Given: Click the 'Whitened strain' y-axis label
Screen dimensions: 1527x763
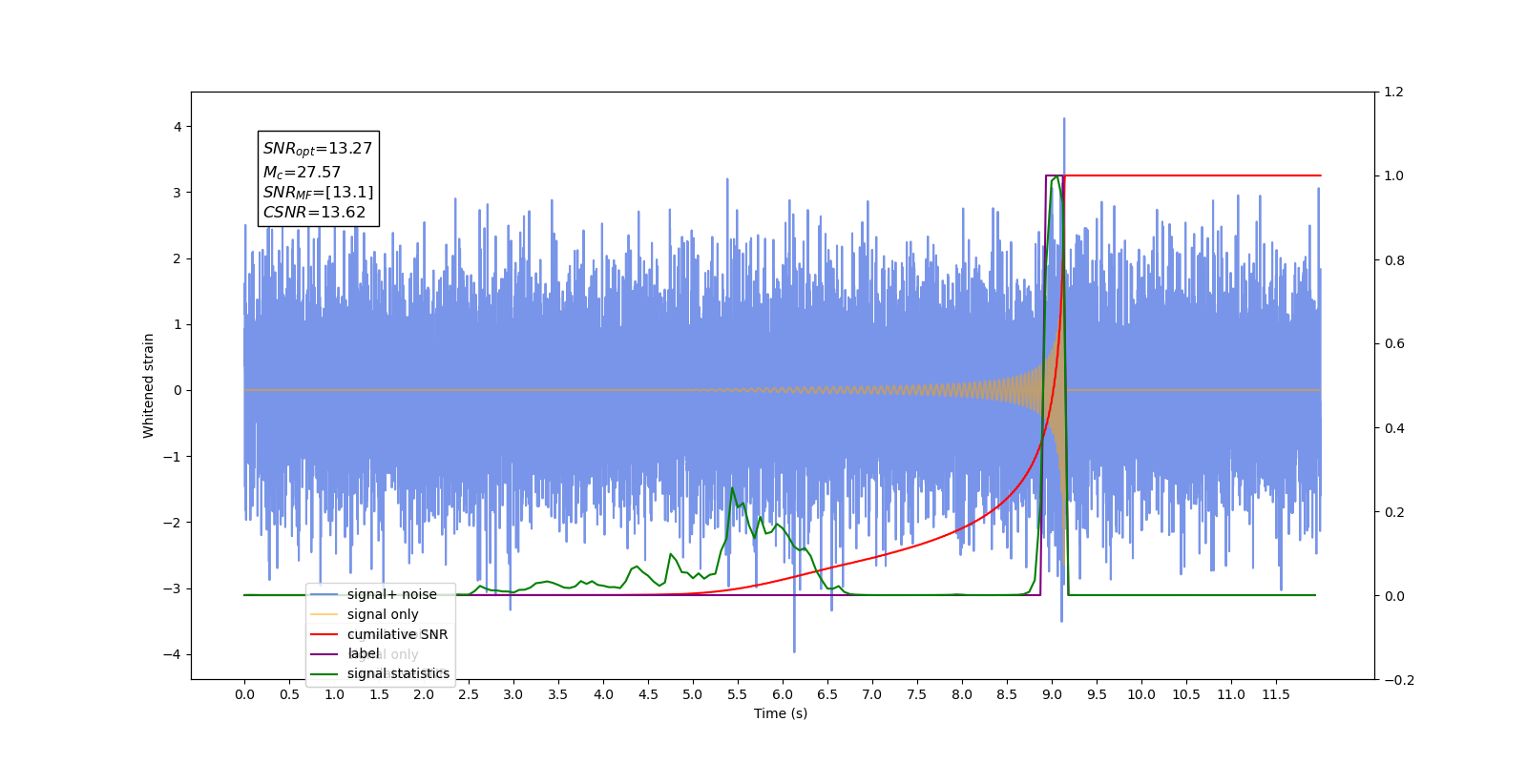Looking at the screenshot, I should (x=149, y=385).
